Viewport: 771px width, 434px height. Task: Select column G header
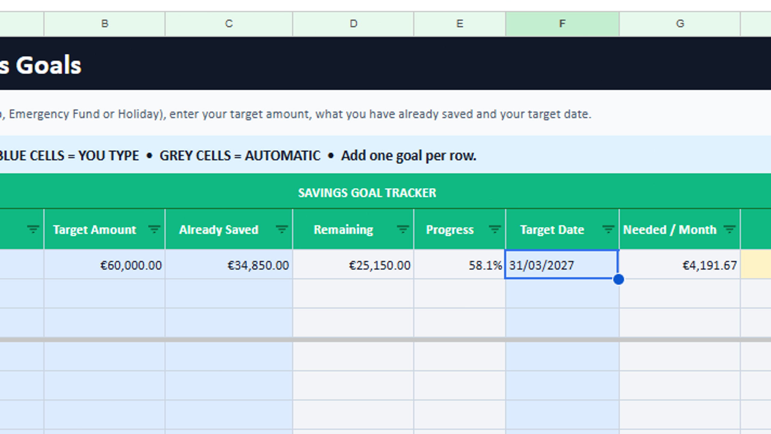click(680, 24)
